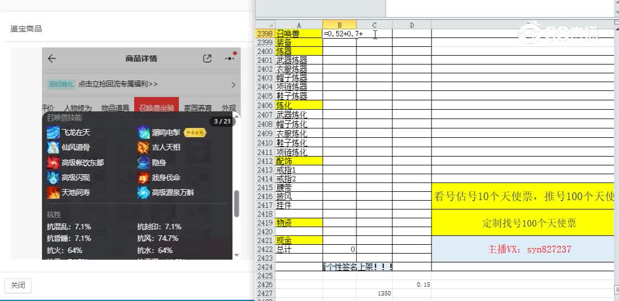Click the 鞋子炼器 cell
The width and height of the screenshot is (619, 301).
coord(299,96)
